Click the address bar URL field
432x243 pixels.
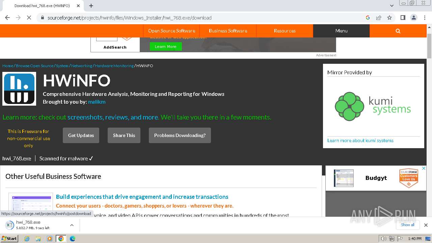click(202, 18)
